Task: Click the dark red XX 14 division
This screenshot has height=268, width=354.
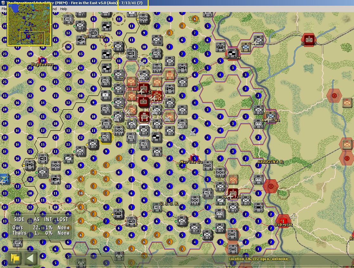Action: point(157,96)
